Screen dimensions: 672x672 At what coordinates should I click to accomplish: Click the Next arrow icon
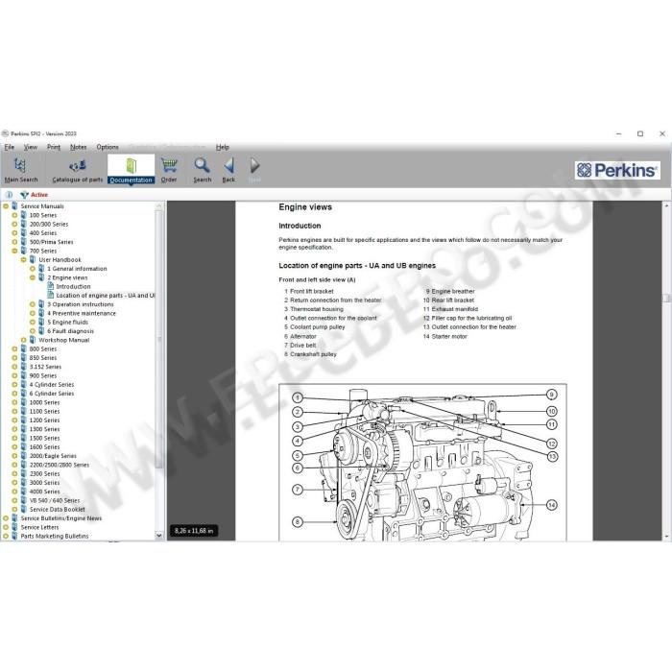(254, 165)
